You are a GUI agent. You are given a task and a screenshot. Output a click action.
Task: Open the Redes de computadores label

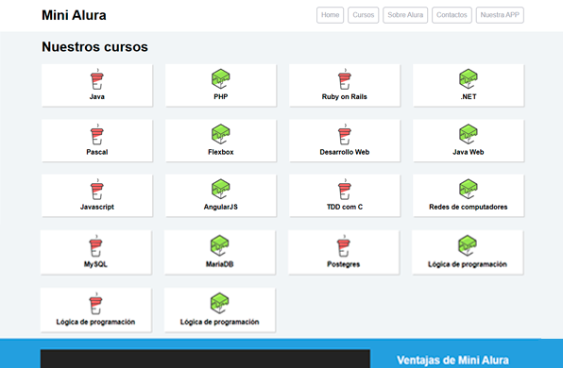tap(469, 207)
